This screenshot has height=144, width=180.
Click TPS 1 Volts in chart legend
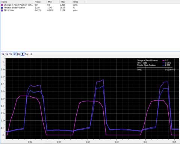[142, 63]
